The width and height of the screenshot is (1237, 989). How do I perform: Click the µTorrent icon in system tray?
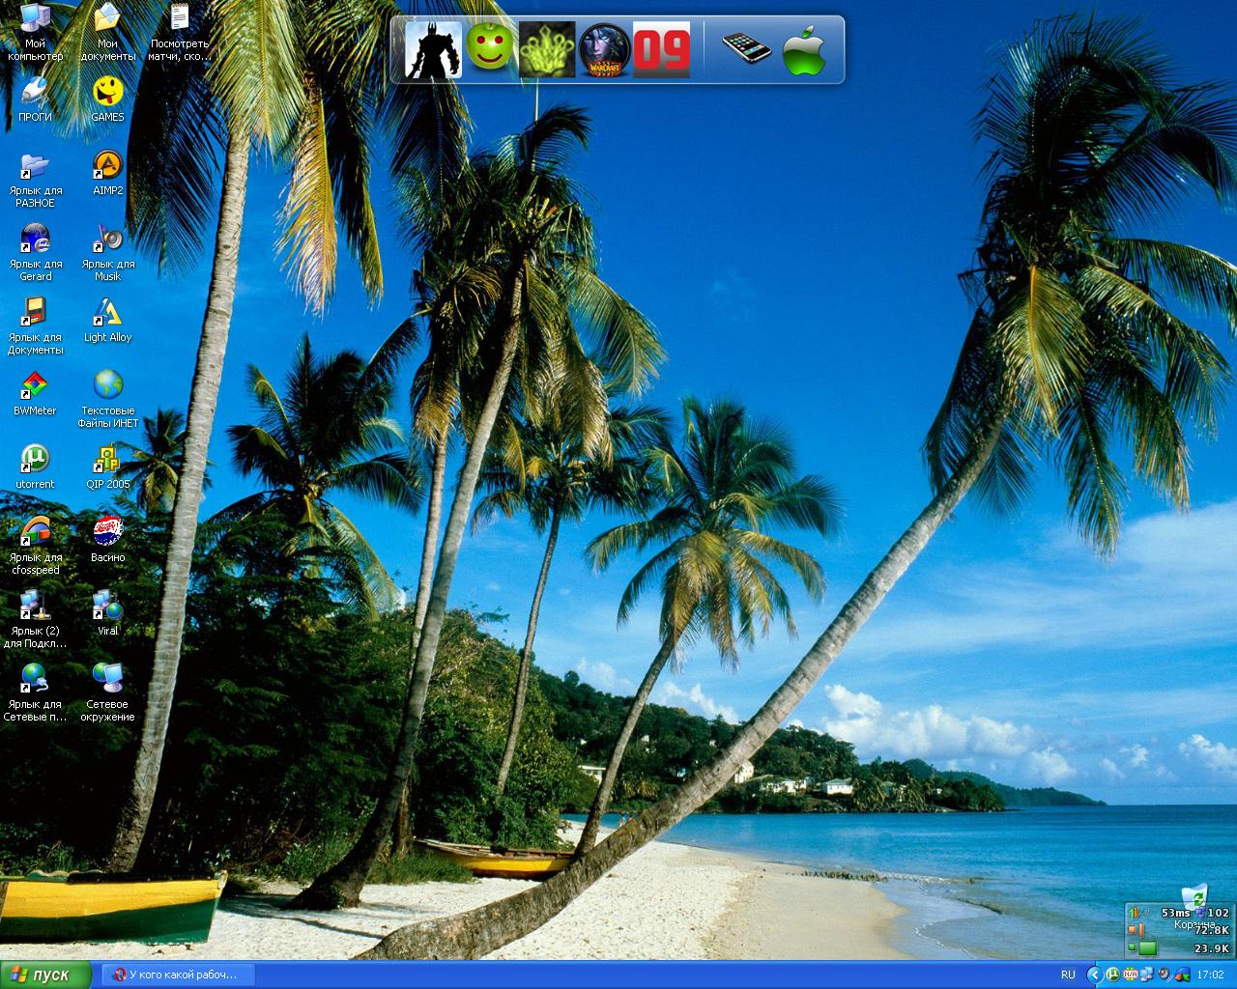(1113, 975)
